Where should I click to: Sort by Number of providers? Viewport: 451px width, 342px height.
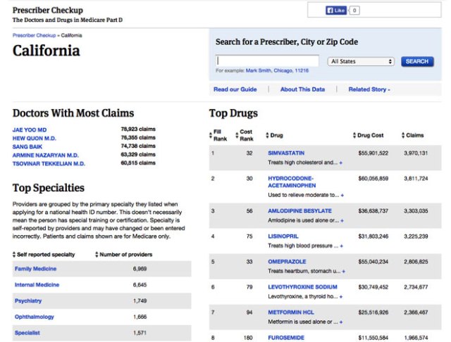(97, 254)
